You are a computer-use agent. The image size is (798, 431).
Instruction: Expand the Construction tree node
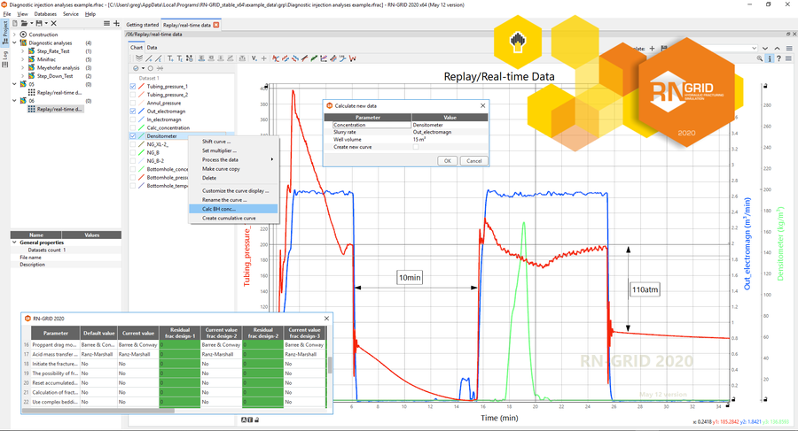click(x=14, y=35)
